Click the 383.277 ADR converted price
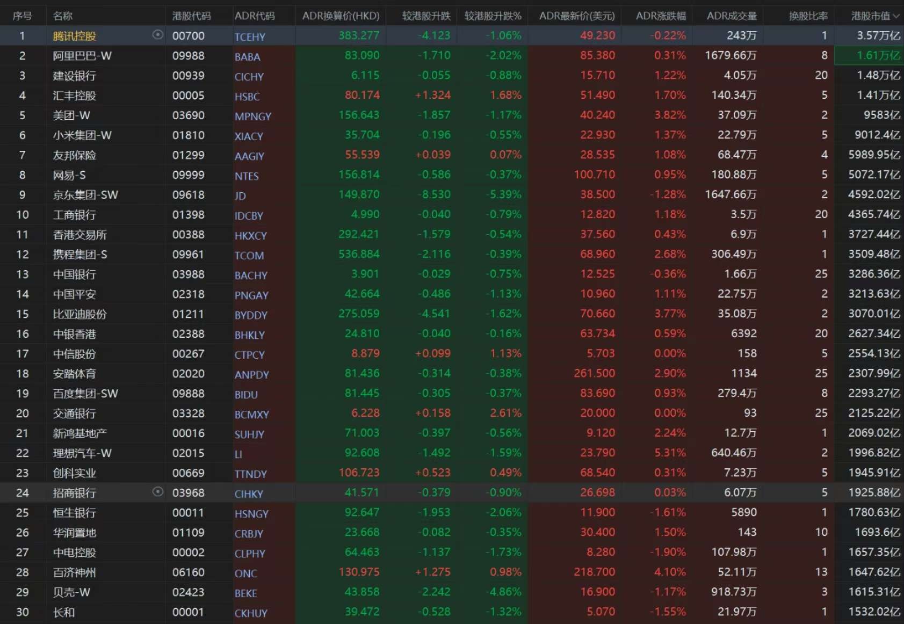This screenshot has width=904, height=624. pyautogui.click(x=359, y=35)
